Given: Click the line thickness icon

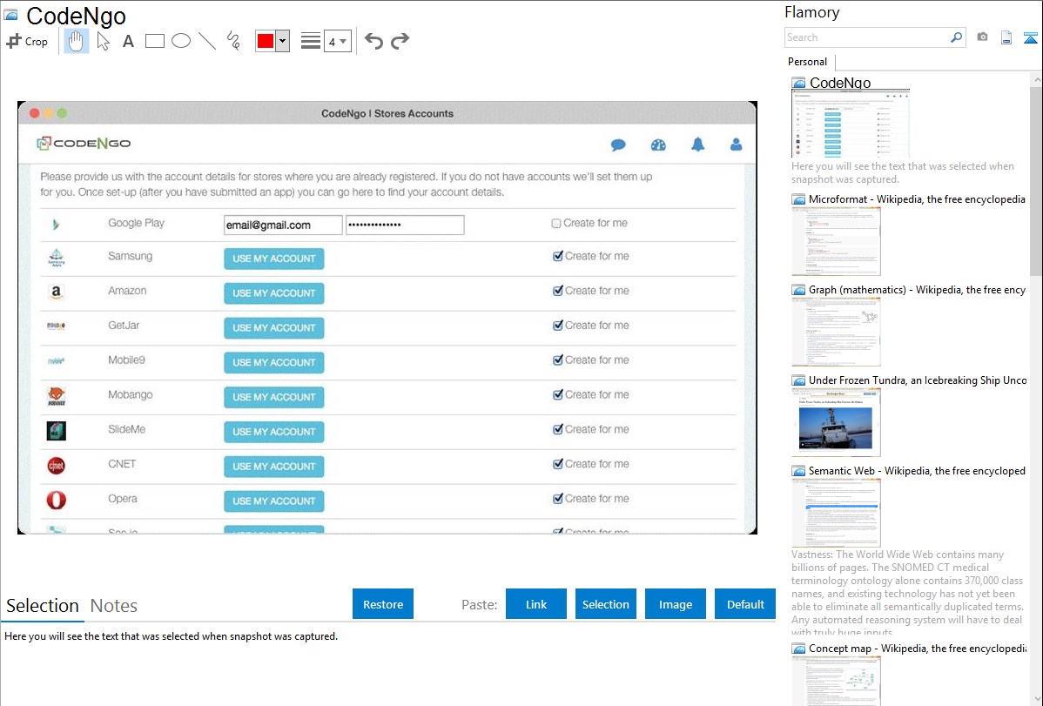Looking at the screenshot, I should 310,41.
